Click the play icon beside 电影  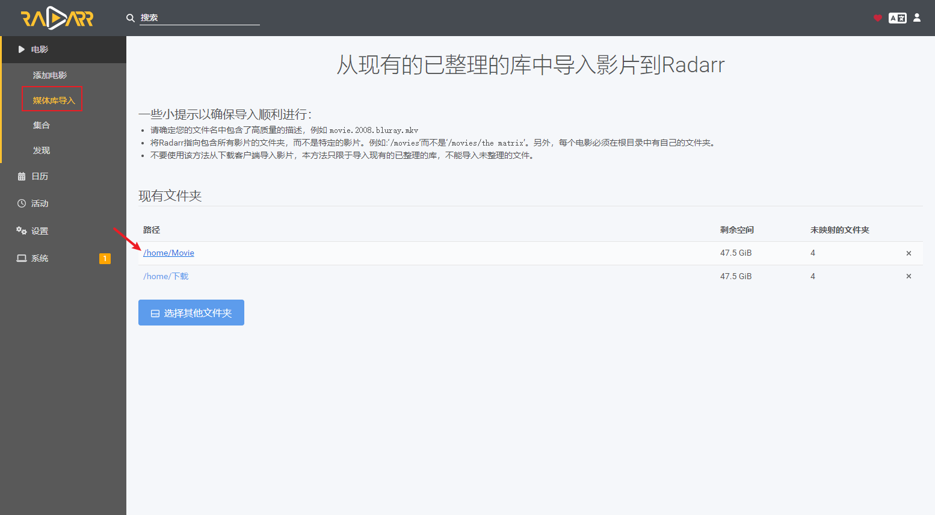[x=22, y=49]
